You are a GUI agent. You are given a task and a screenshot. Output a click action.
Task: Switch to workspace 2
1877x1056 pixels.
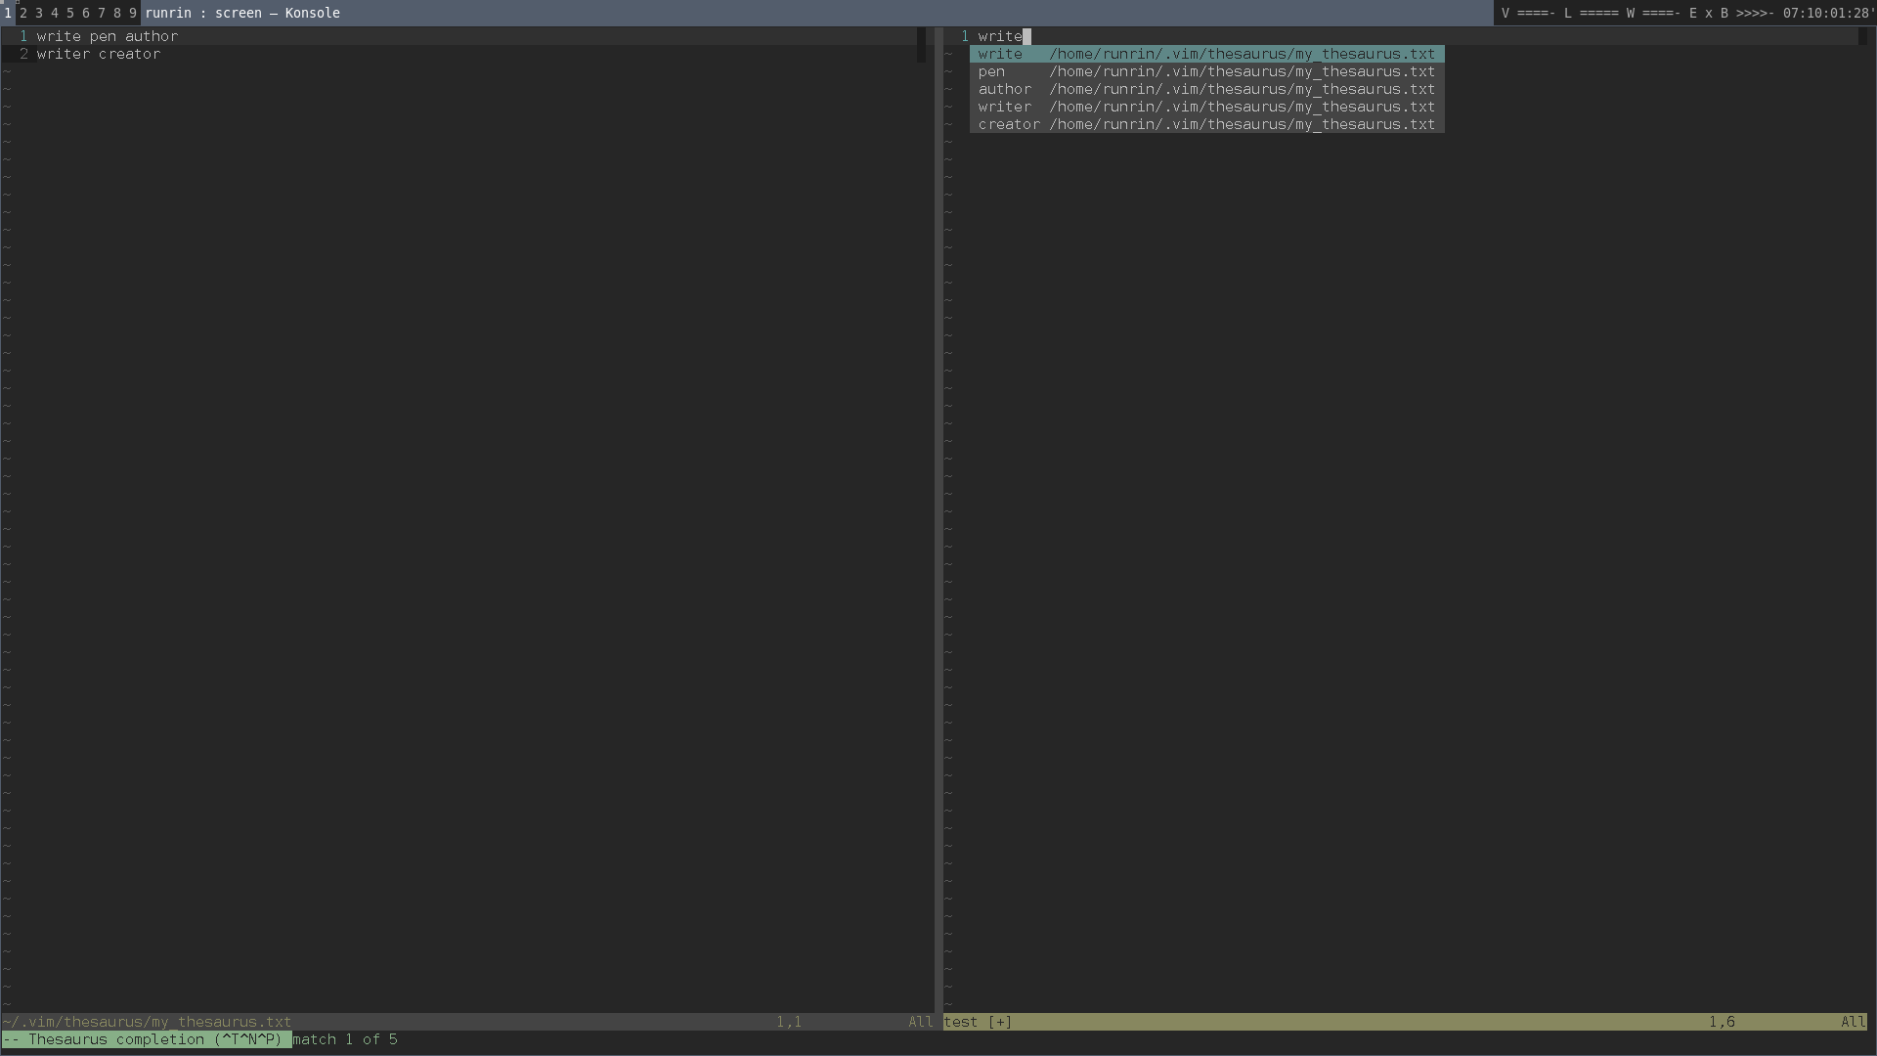click(x=22, y=13)
